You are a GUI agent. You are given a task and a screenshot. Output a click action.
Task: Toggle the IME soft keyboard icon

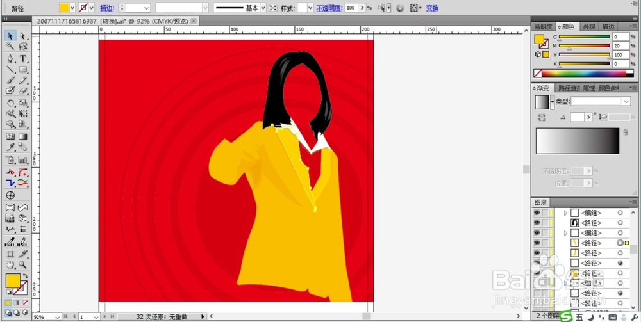[612, 317]
